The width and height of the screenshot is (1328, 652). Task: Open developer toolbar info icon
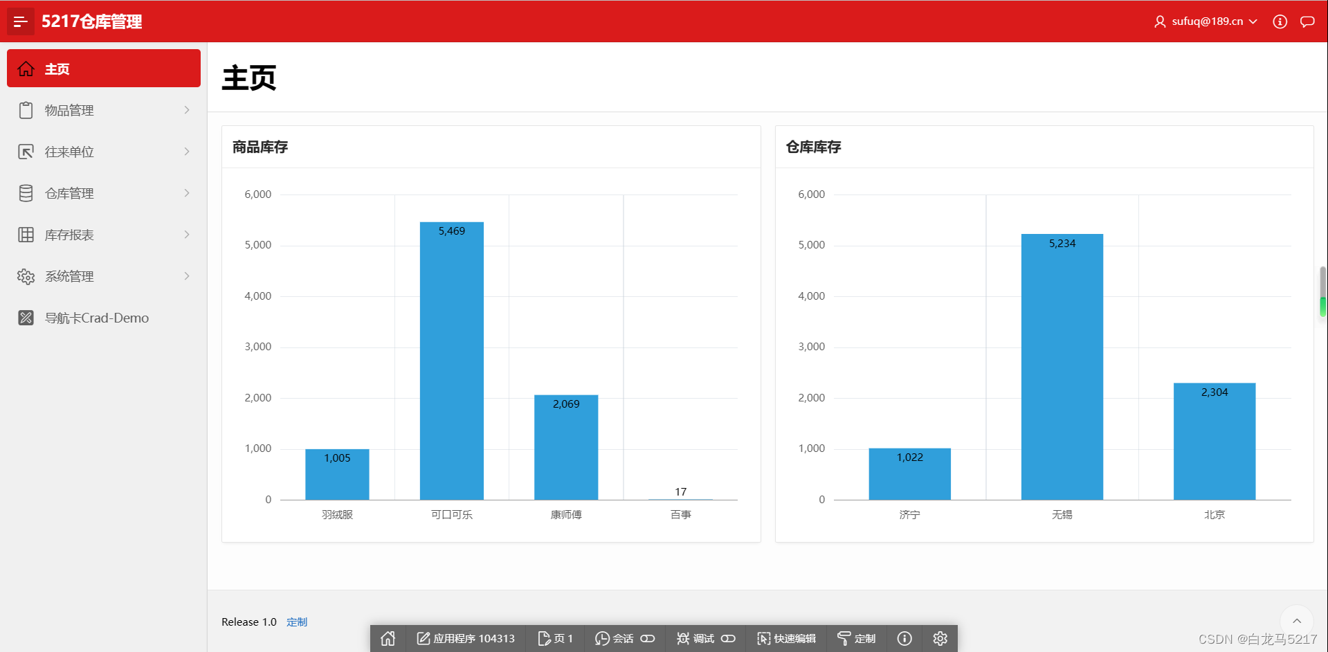coord(904,638)
